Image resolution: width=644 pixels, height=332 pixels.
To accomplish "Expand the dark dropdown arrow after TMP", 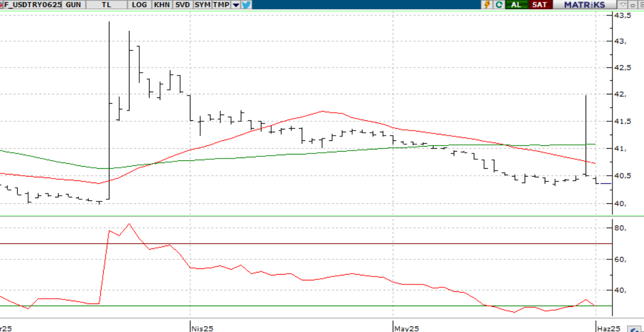I will 235,5.
